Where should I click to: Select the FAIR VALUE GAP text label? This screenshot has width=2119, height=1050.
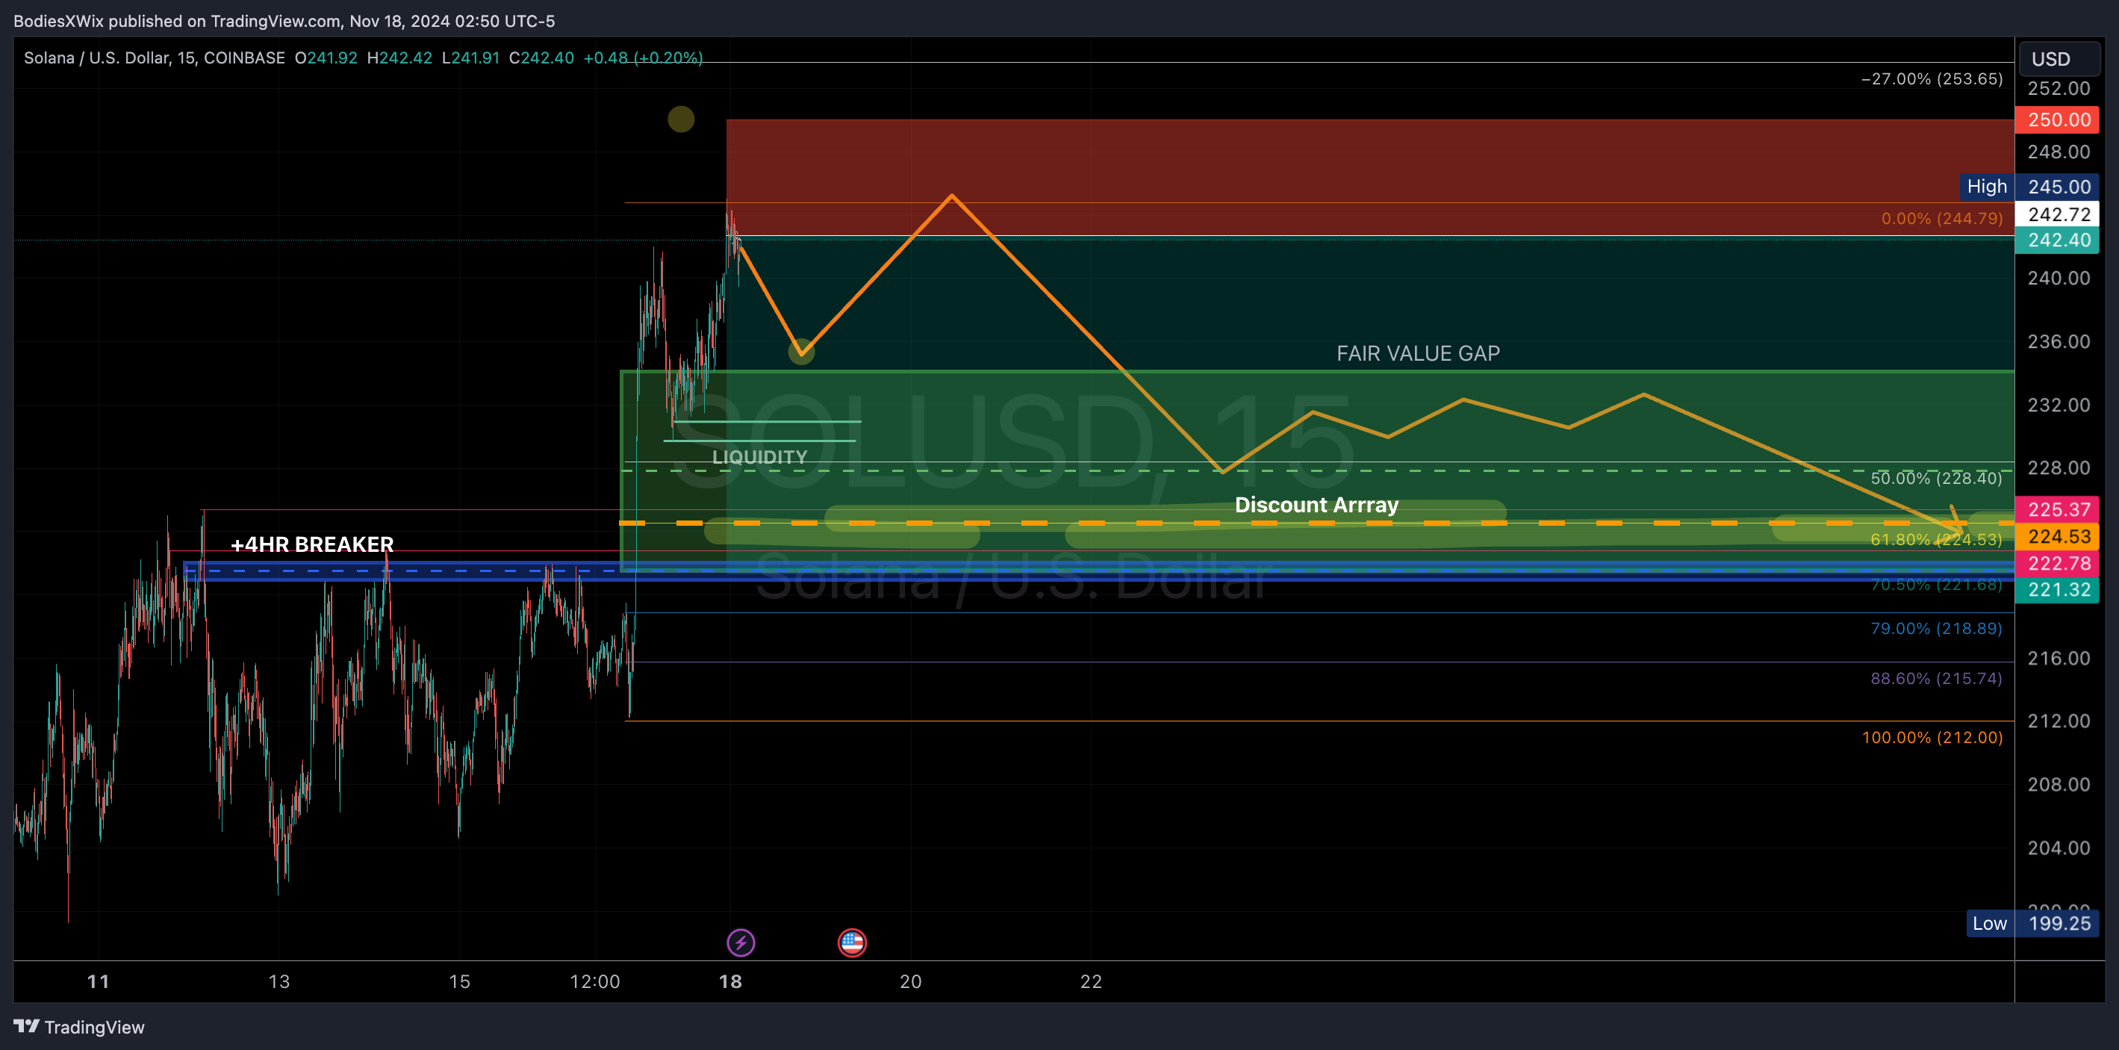[x=1417, y=353]
